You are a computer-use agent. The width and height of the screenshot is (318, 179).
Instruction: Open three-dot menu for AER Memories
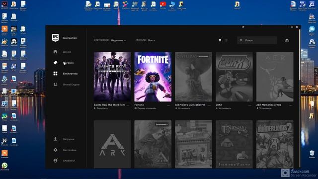point(290,105)
